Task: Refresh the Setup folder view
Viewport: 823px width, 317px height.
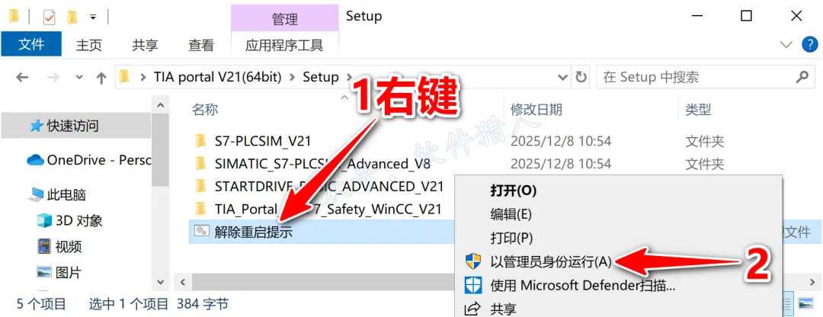Action: click(x=581, y=78)
